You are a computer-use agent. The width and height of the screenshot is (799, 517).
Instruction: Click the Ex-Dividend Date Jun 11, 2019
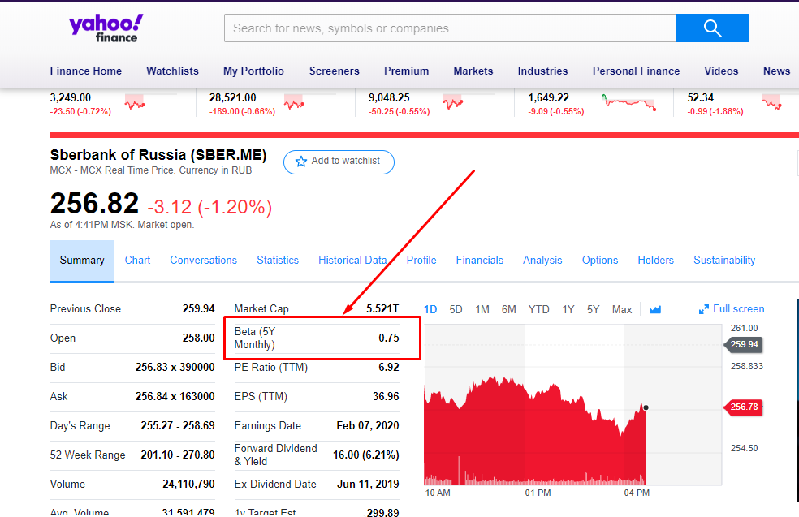click(367, 484)
